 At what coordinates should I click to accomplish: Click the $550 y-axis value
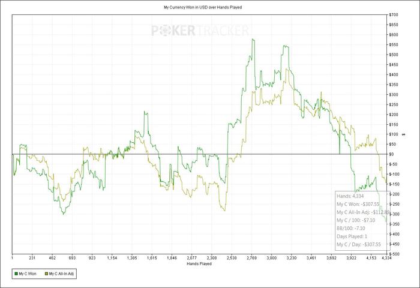(x=394, y=45)
